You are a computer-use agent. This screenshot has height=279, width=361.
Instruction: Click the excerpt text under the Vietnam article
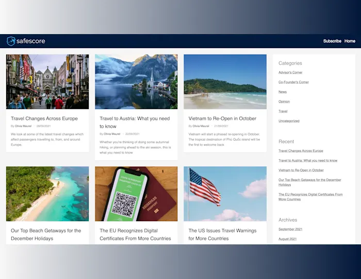click(224, 139)
